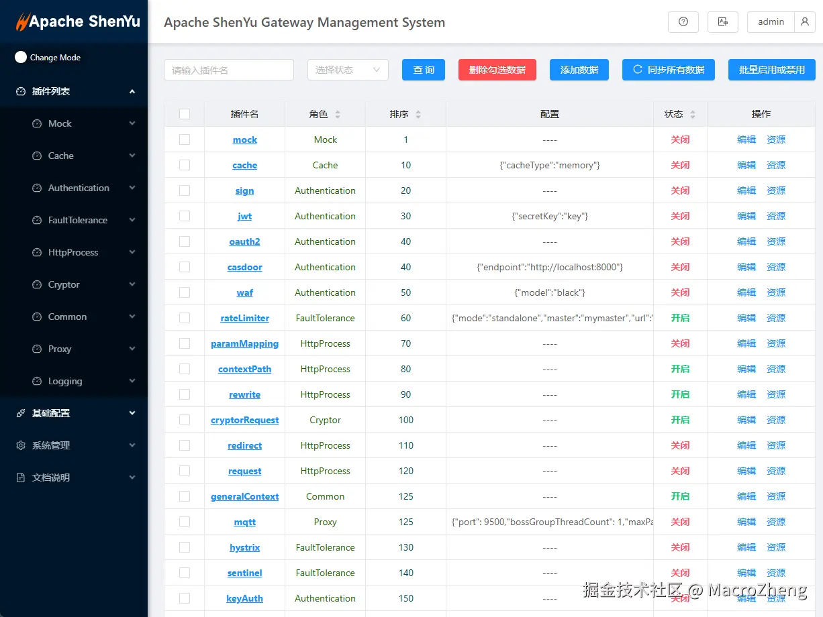Check the box for the rateLimiter row
Screen dimensions: 823x617
click(185, 318)
